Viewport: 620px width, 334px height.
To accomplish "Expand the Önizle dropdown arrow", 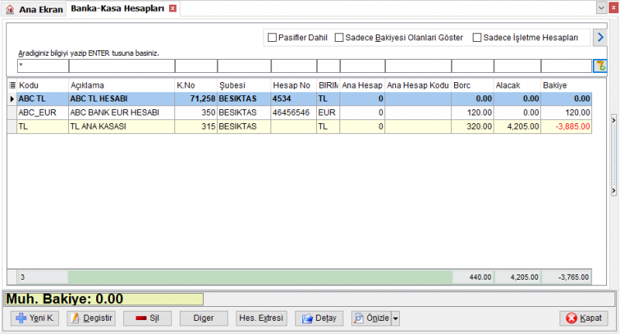I will click(x=395, y=318).
